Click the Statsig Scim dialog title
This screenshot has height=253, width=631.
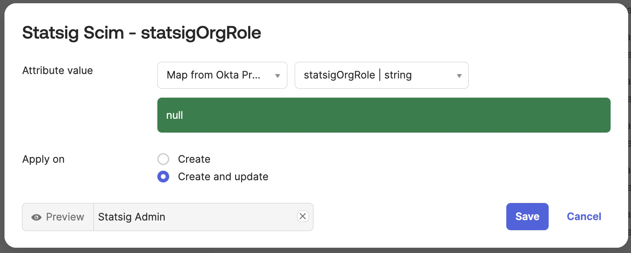pyautogui.click(x=141, y=33)
